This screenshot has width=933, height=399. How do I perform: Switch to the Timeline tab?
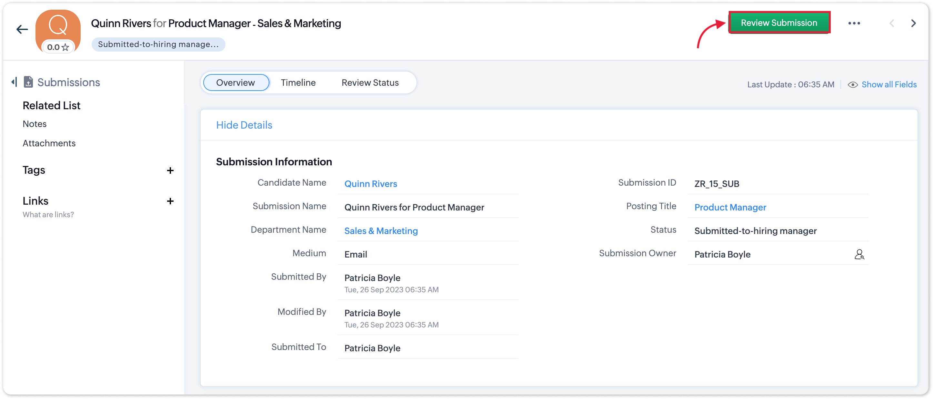(x=298, y=83)
